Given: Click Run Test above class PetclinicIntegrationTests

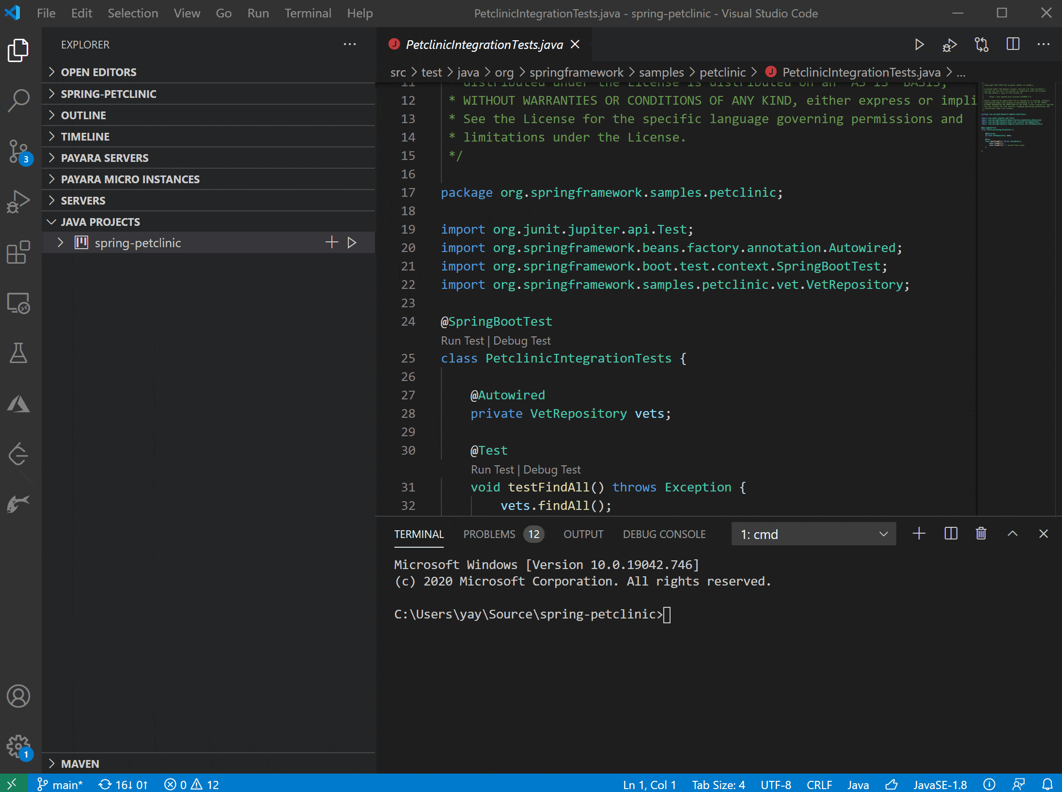Looking at the screenshot, I should point(462,341).
